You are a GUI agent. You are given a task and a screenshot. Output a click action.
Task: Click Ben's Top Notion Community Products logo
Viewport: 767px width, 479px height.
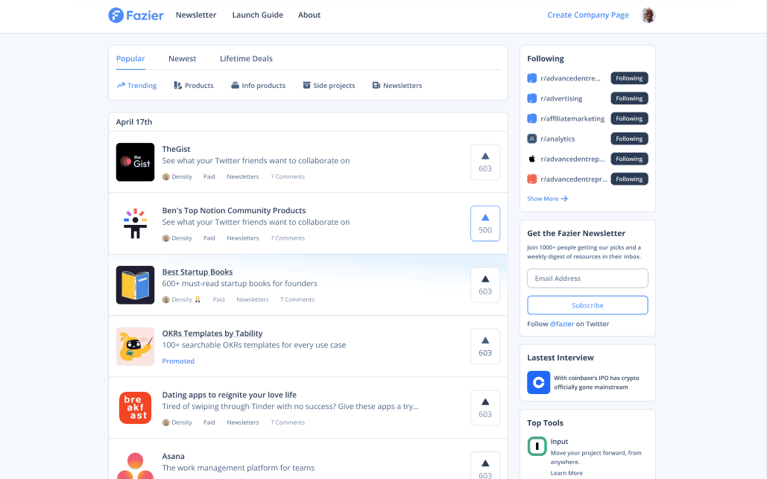pyautogui.click(x=135, y=223)
